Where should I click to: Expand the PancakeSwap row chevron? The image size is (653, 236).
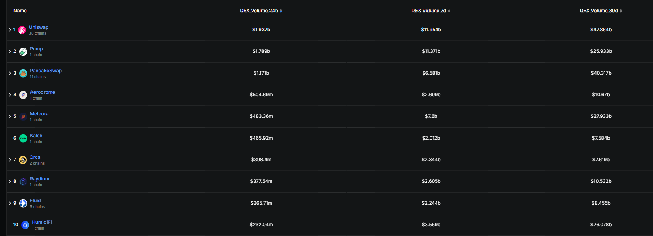coord(10,73)
